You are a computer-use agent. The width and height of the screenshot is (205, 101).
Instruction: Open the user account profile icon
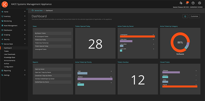(199, 3)
